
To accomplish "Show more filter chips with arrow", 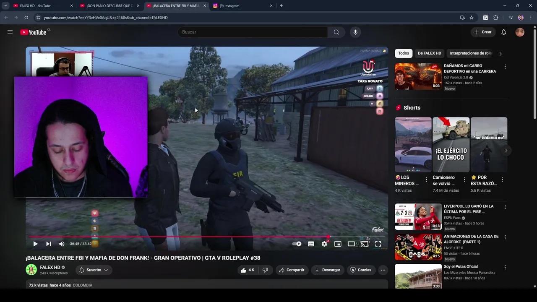I will (501, 54).
